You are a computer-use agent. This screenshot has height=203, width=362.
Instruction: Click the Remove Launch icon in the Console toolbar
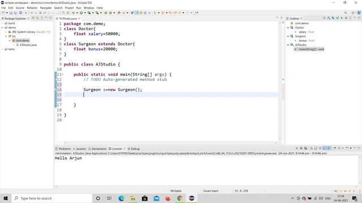coord(301,148)
